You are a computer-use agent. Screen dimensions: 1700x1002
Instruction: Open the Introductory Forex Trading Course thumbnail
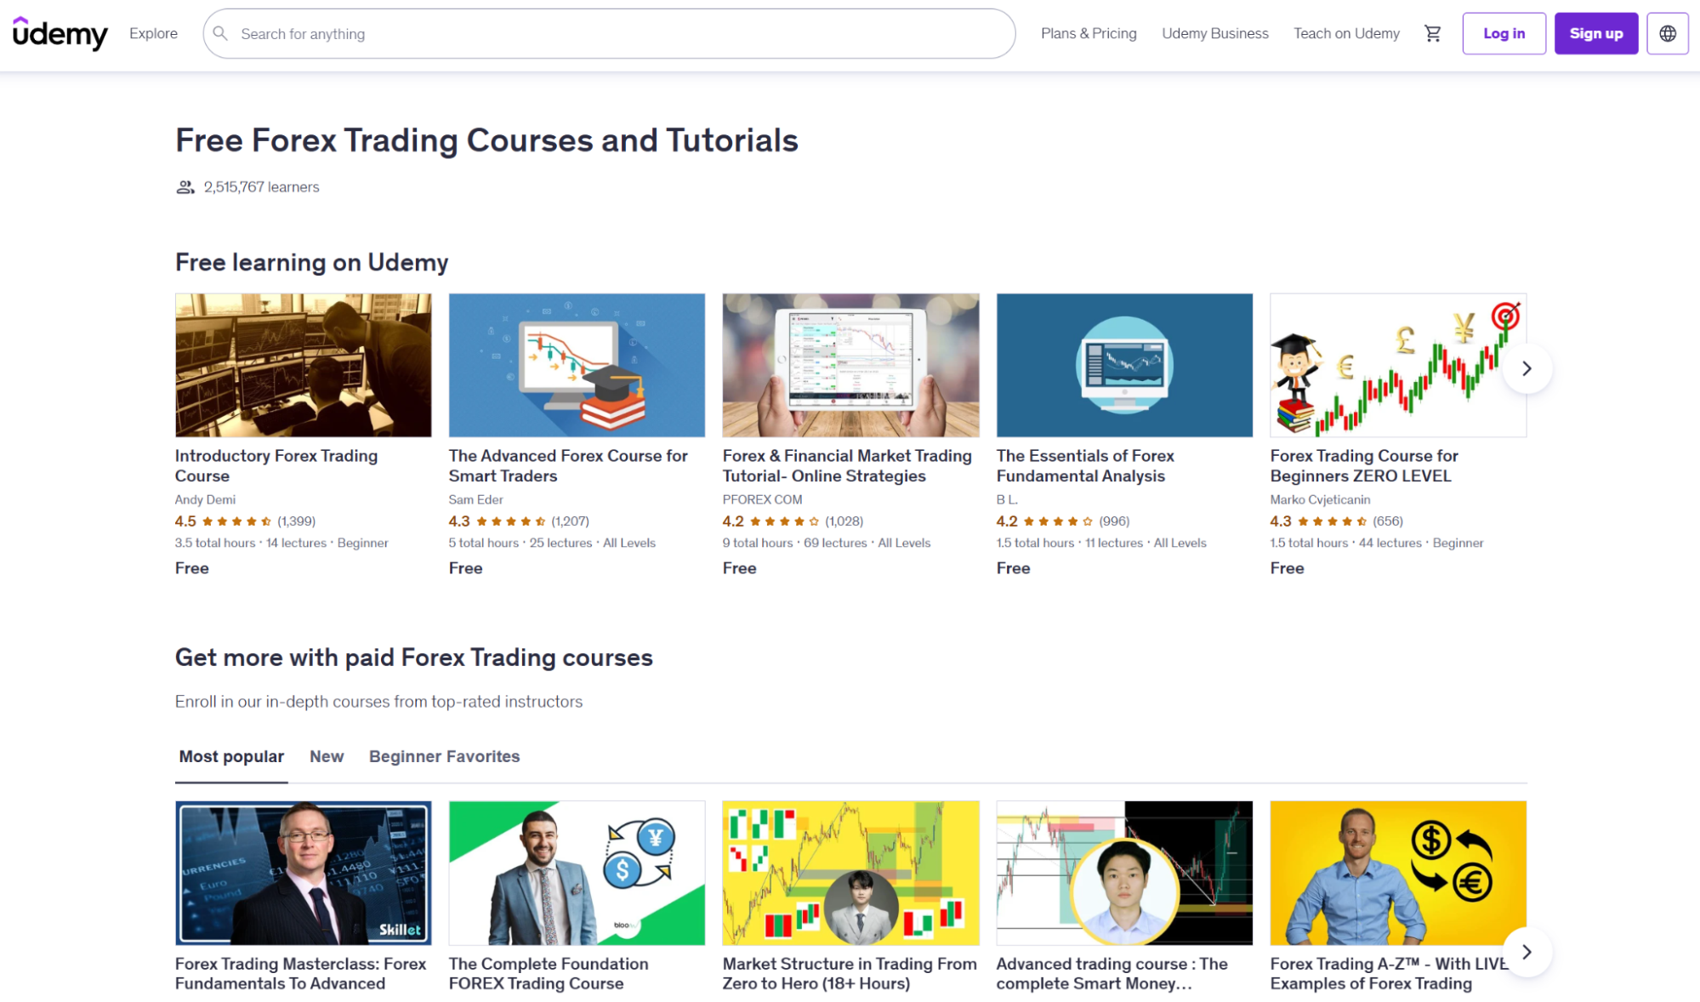pyautogui.click(x=303, y=365)
